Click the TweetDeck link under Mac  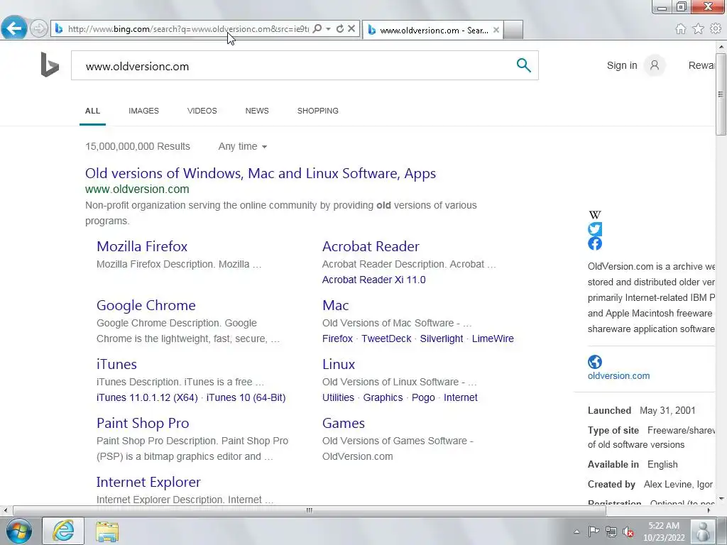pos(386,338)
